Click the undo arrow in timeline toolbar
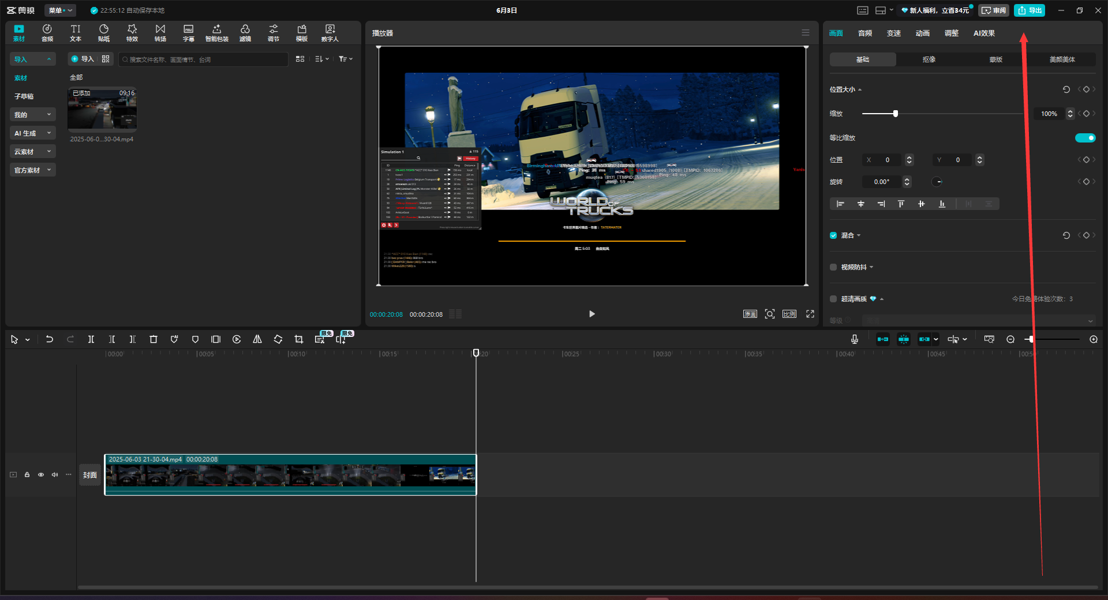The height and width of the screenshot is (600, 1108). pos(50,339)
